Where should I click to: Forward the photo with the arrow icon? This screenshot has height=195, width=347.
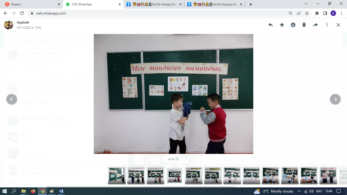(x=316, y=25)
